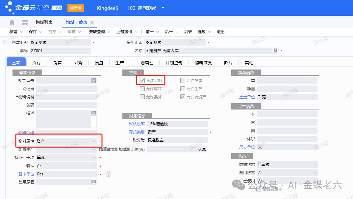Switch to the 计划属性 tab
This screenshot has height=199, width=353.
[144, 63]
